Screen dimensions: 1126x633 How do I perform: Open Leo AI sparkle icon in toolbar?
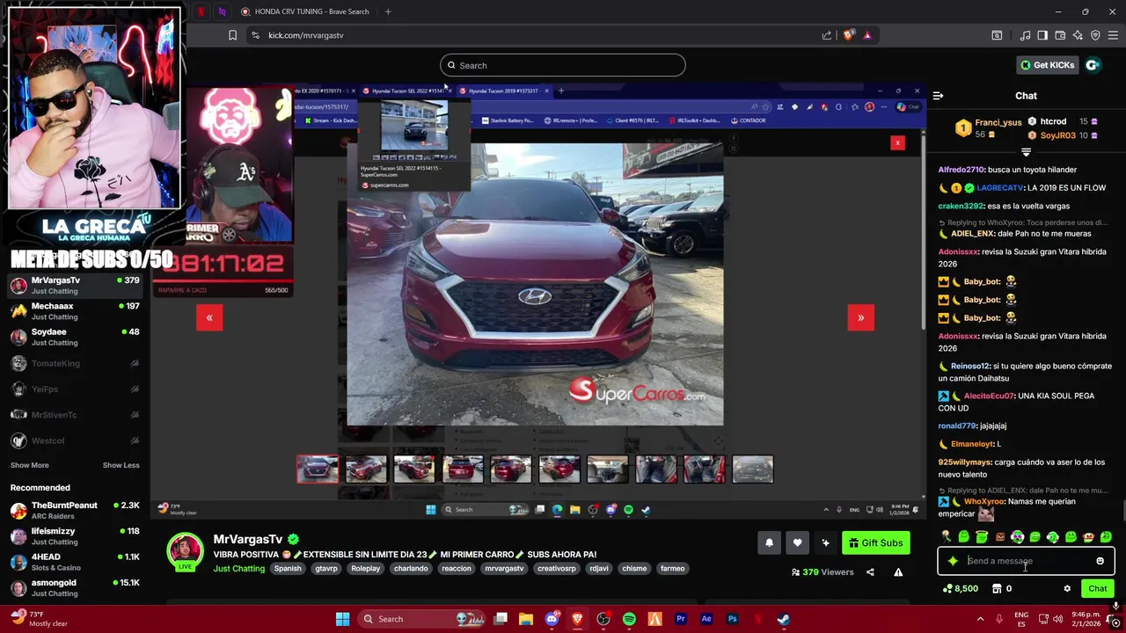tap(1078, 35)
